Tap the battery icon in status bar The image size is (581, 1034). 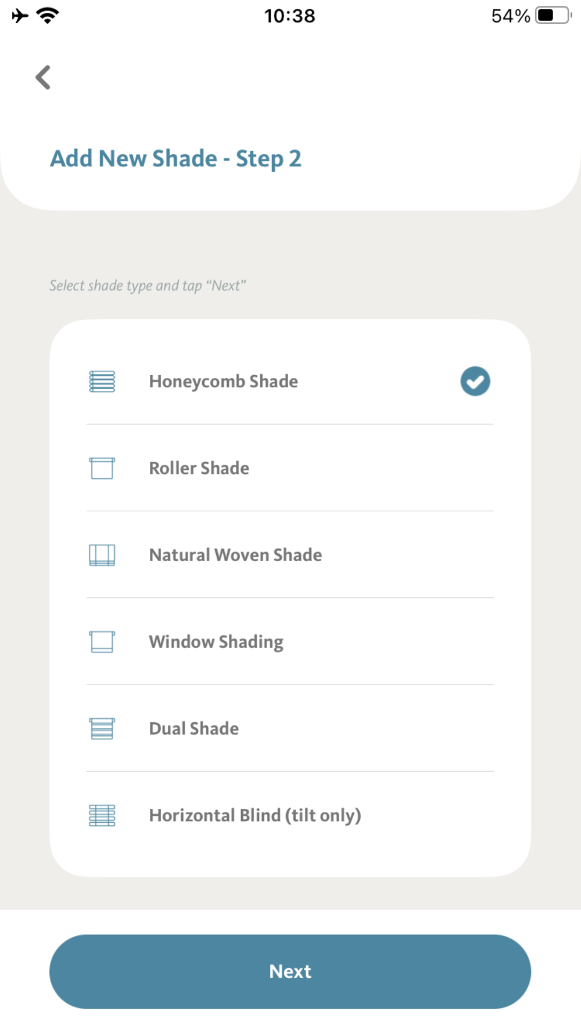point(554,15)
